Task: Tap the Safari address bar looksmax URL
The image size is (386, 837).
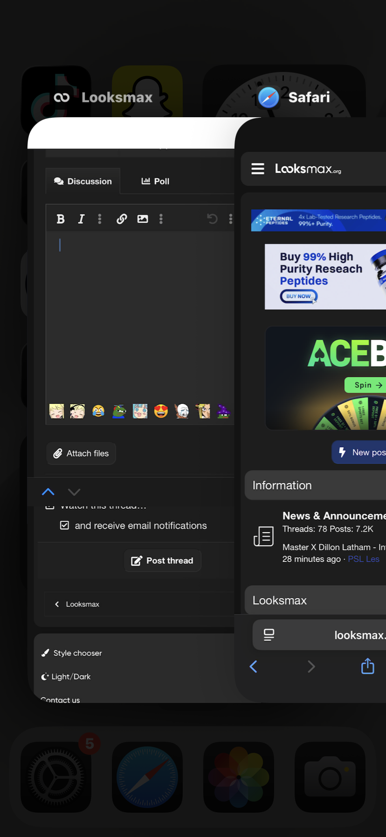Action: tap(359, 635)
